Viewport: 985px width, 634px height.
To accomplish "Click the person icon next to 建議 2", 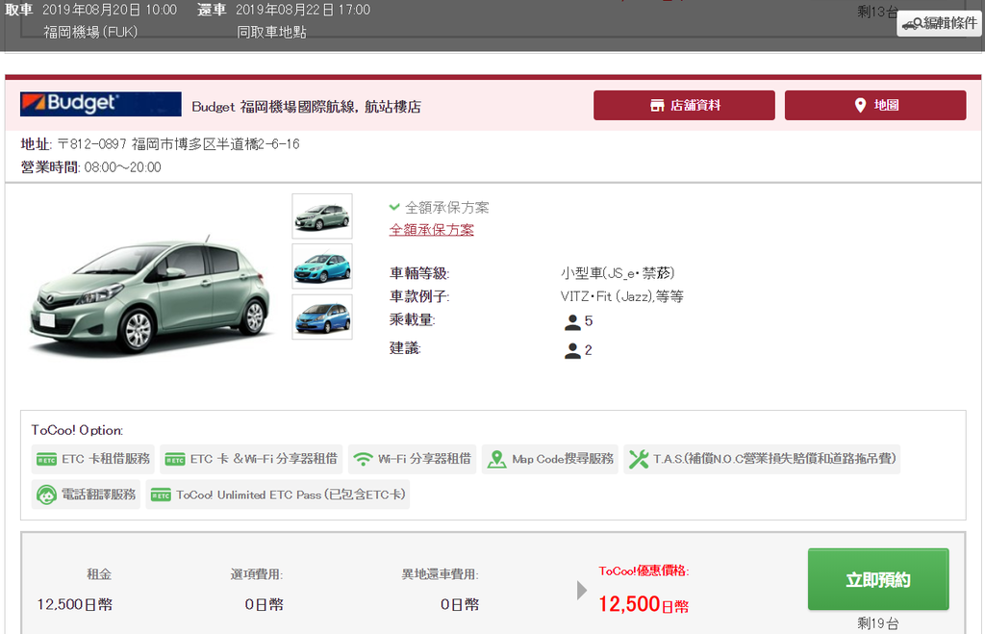I will click(572, 350).
